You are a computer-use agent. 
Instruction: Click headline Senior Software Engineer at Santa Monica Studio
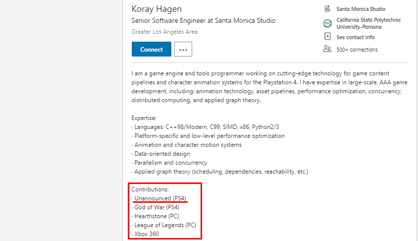coord(204,20)
